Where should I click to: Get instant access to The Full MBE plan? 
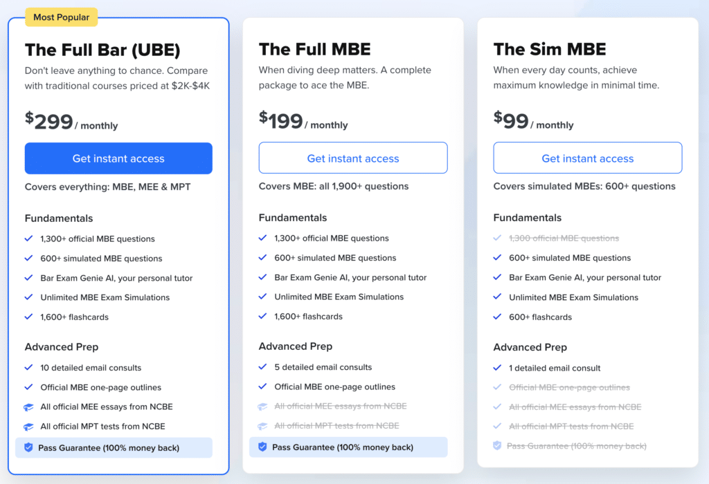[x=353, y=158]
